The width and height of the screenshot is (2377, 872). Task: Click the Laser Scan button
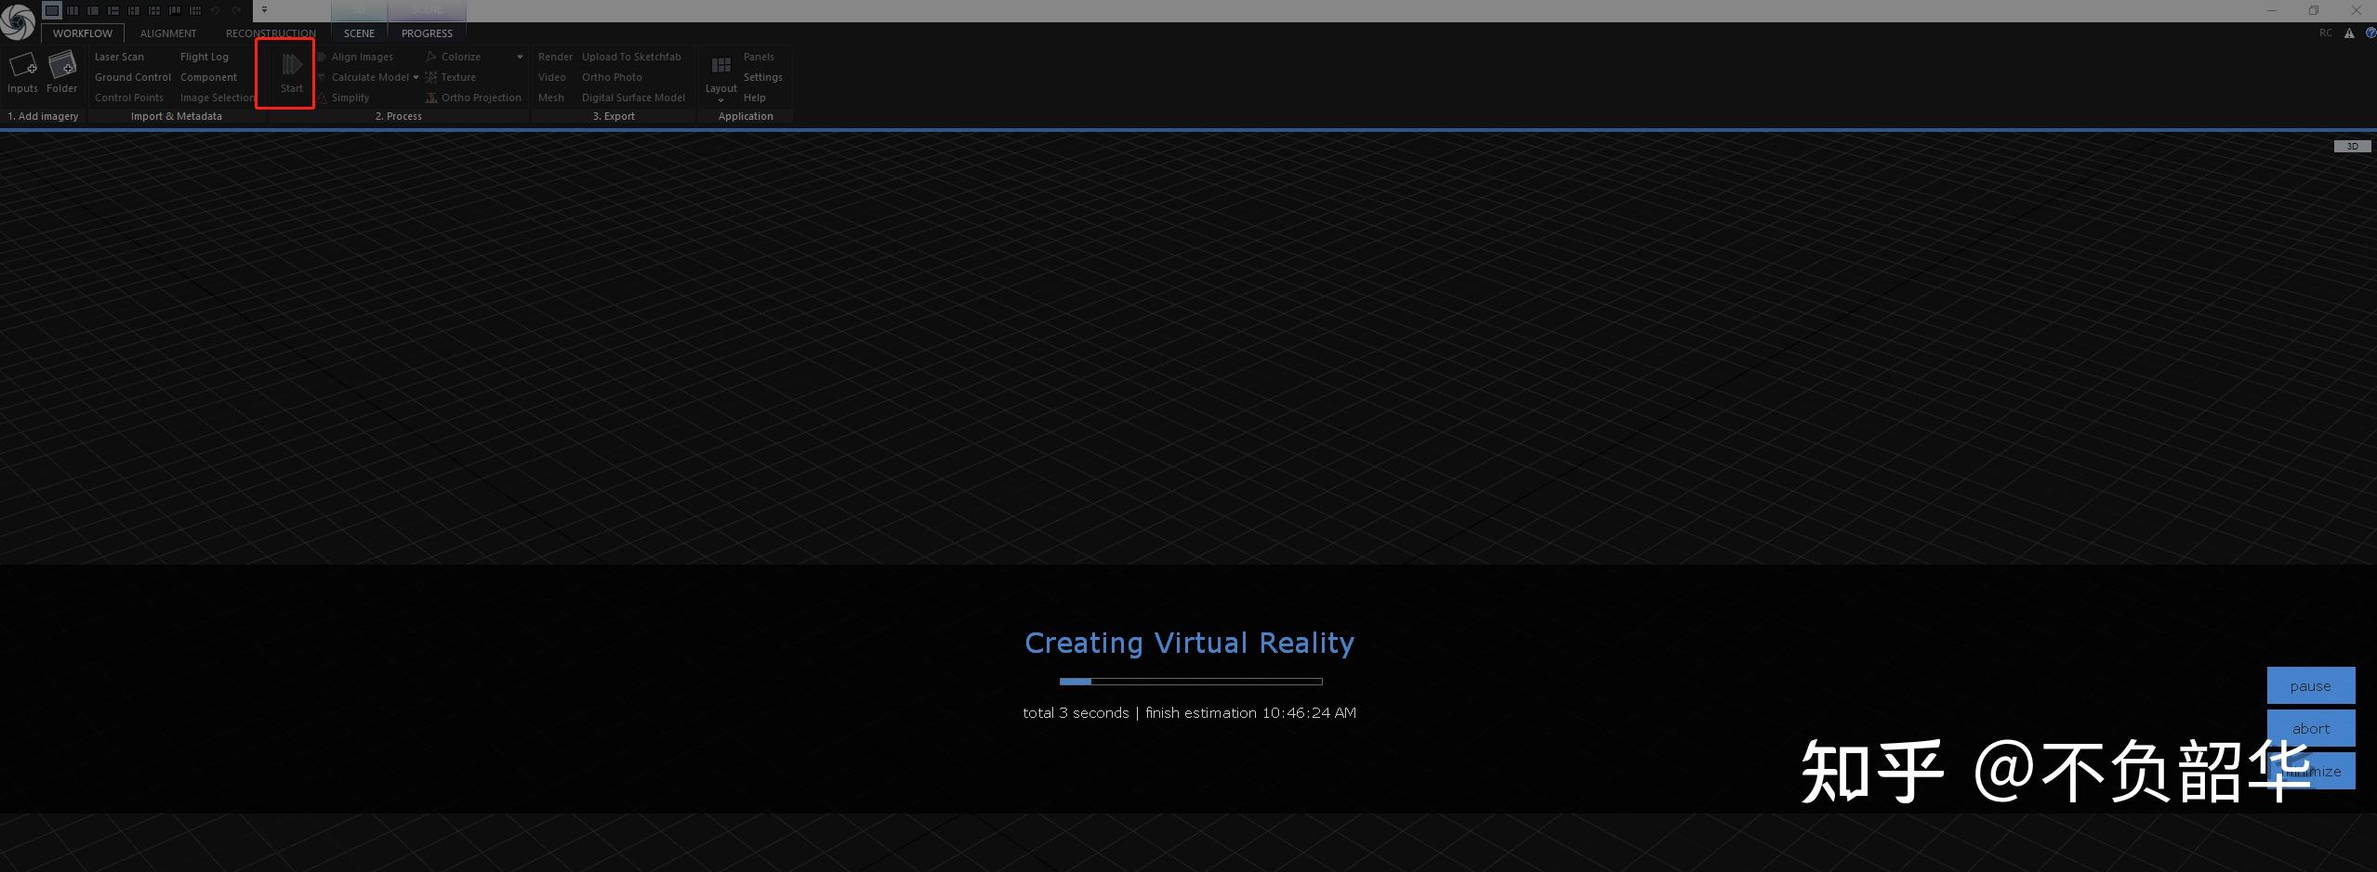pos(119,57)
